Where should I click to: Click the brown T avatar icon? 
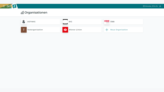(x=24, y=30)
